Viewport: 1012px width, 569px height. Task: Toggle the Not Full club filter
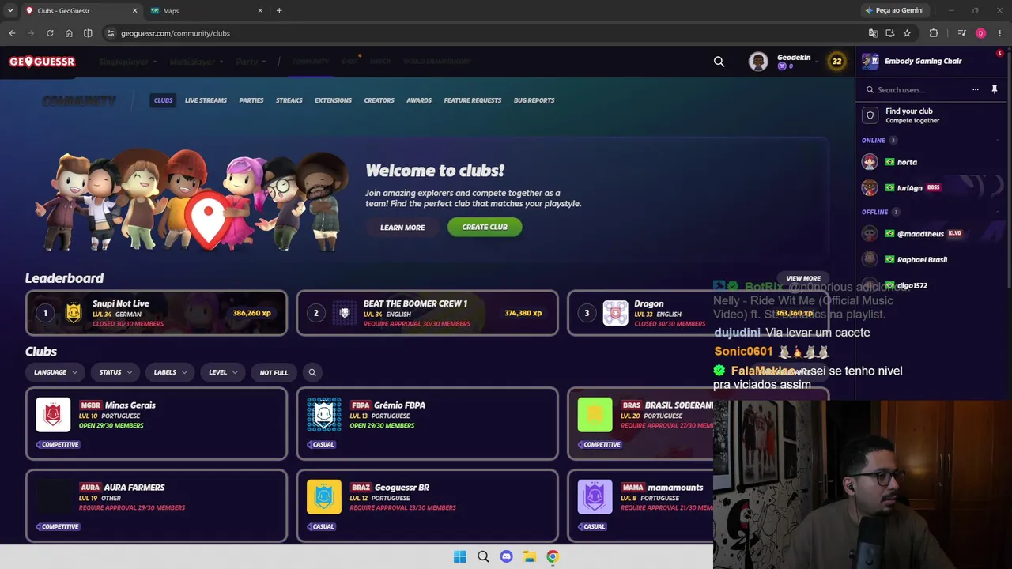click(274, 372)
